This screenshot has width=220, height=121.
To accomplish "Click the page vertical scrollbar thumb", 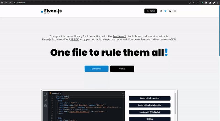I will 219,31.
